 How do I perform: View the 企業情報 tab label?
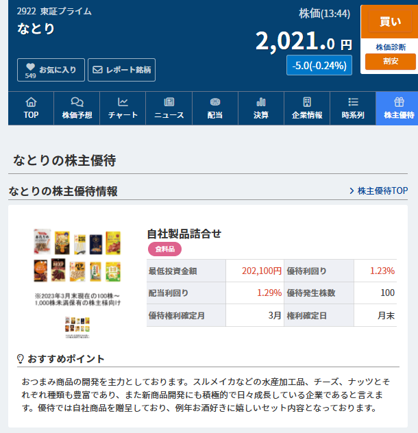[307, 115]
